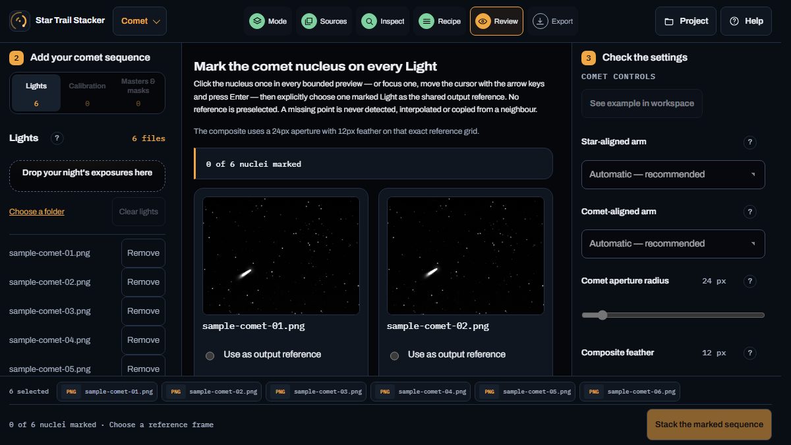Show help for Star-aligned arm
The height and width of the screenshot is (445, 791).
click(x=749, y=142)
